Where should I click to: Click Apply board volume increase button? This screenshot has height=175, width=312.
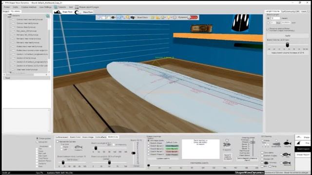click(x=288, y=53)
